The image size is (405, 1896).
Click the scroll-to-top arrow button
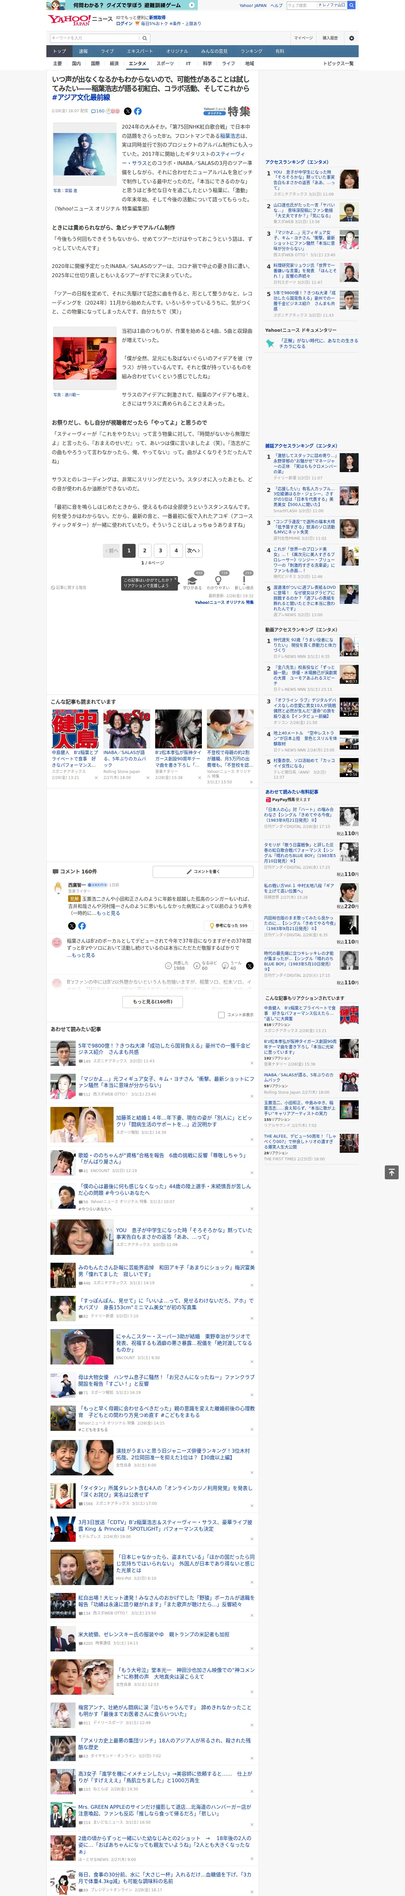tap(392, 1172)
